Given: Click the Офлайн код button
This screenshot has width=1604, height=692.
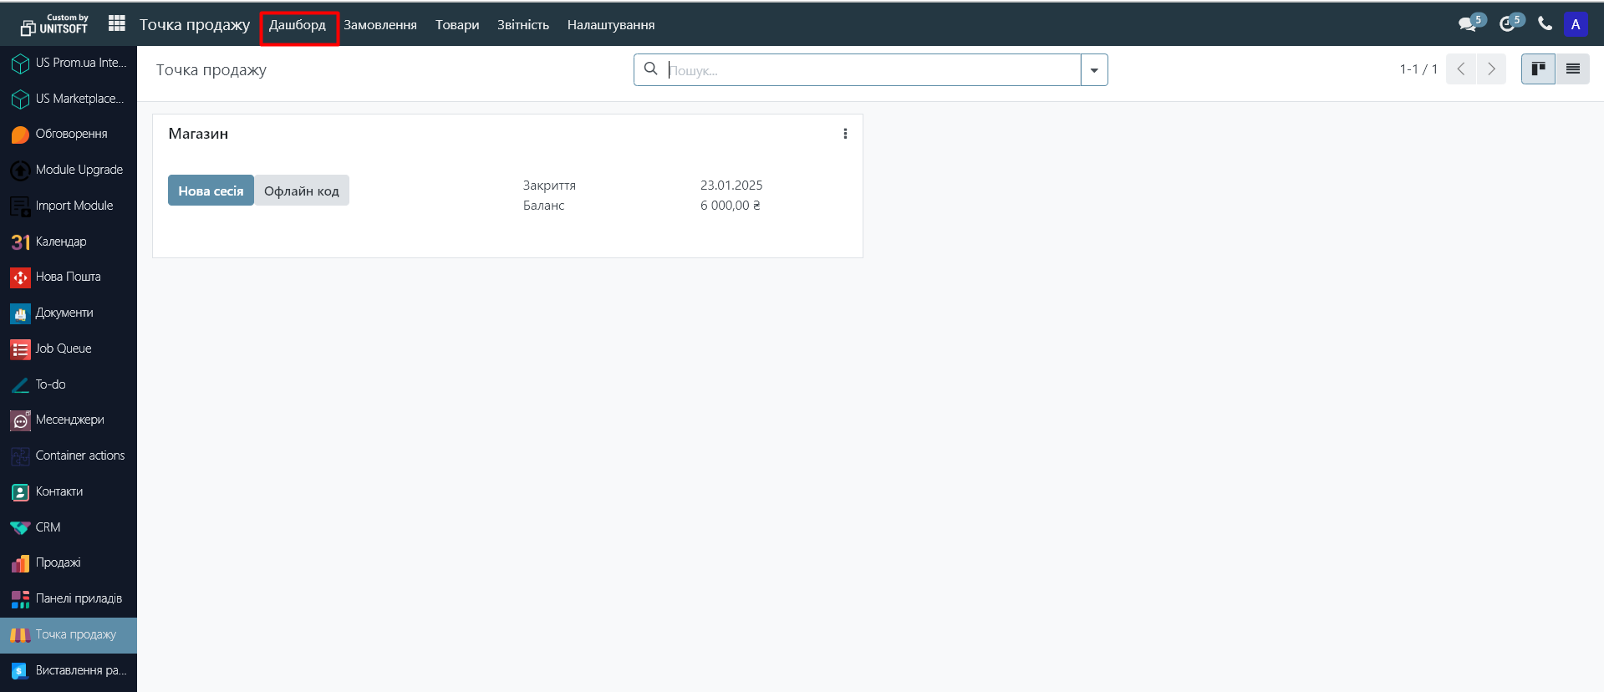Looking at the screenshot, I should point(302,191).
